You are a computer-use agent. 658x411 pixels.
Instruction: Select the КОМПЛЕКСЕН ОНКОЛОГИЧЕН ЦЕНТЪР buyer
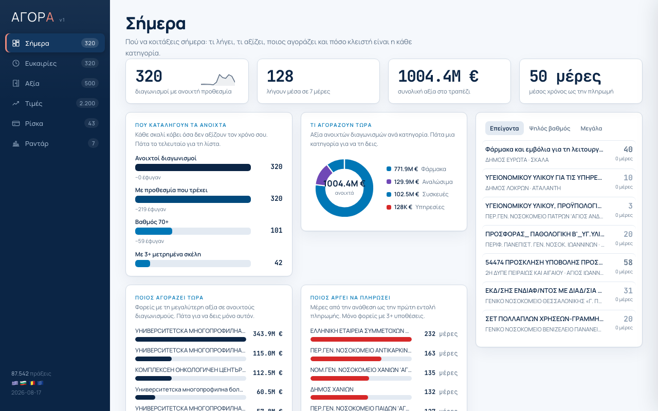pos(209,373)
